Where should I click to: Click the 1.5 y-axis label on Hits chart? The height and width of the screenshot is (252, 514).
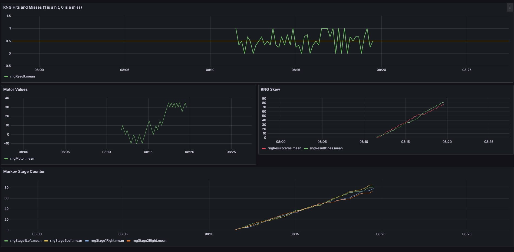(x=8, y=16)
